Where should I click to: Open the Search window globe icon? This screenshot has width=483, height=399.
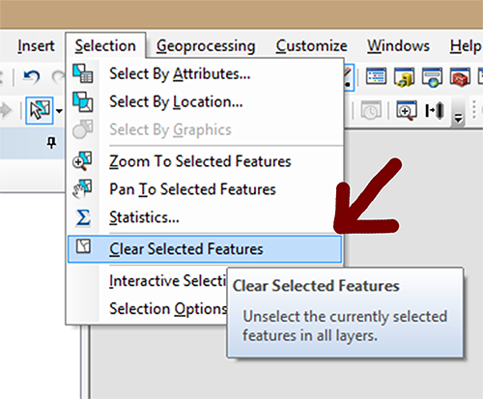click(432, 77)
